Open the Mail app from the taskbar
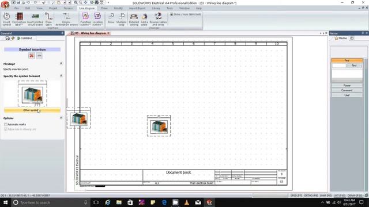This screenshot has height=207, width=369. (x=198, y=202)
